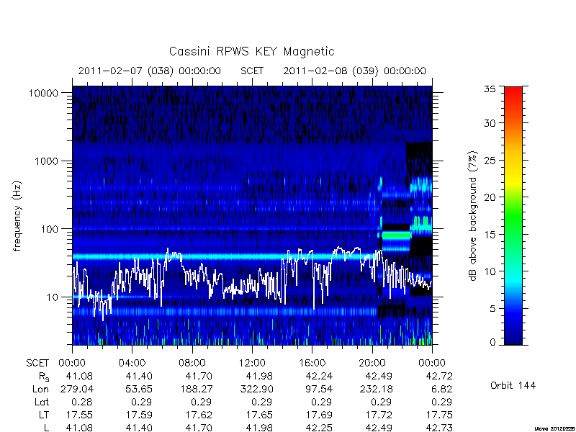Screen dimensions: 576x432
Task: Click the 1000 frequency axis label
Action: pos(46,161)
